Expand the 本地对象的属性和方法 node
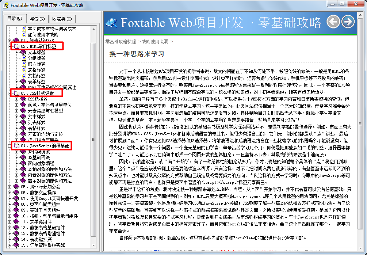367x255 pixels. [17, 169]
